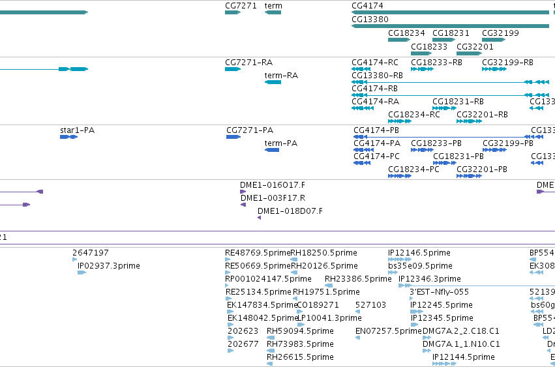This screenshot has width=555, height=367.
Task: Click the CG4174-PC protein label
Action: click(376, 157)
